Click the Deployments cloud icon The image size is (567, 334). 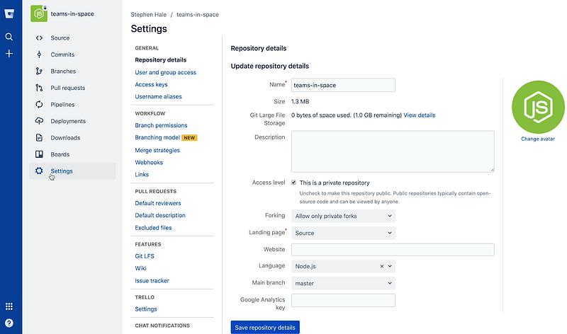pos(39,121)
